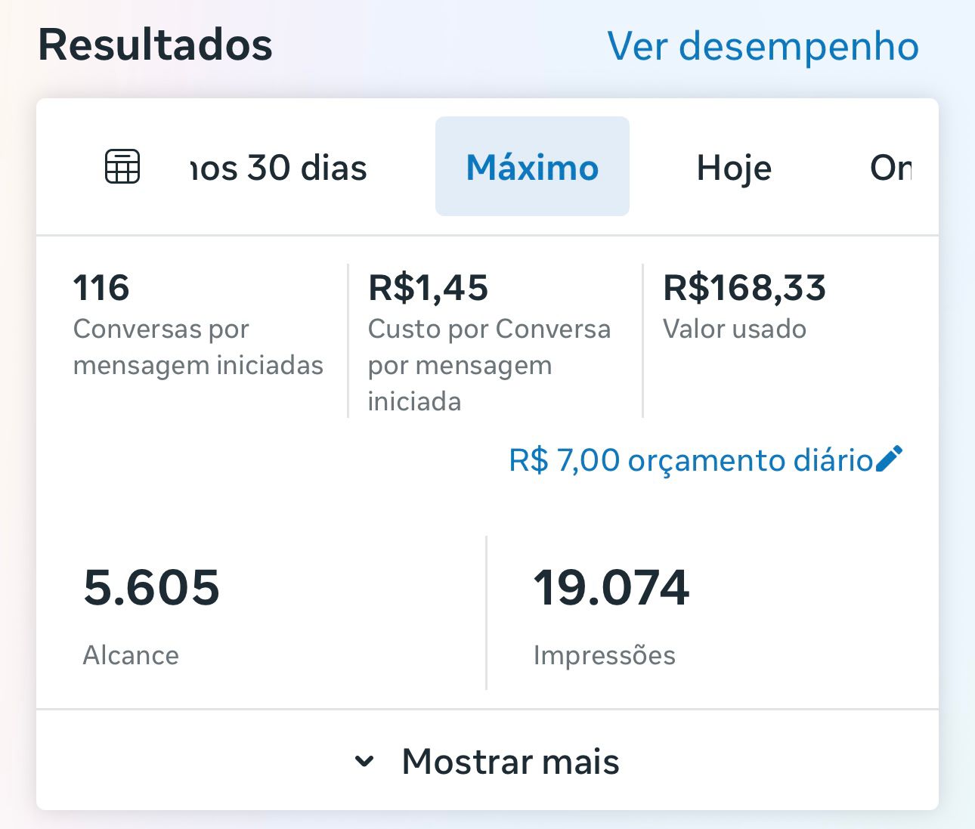Select the partially visible tab after Hoje
Screen dimensions: 975x829
click(x=890, y=167)
